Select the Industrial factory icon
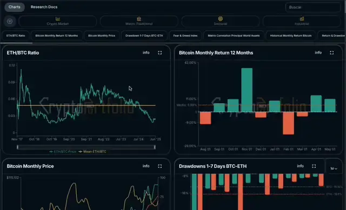Image resolution: width=346 pixels, height=210 pixels. coord(302,19)
